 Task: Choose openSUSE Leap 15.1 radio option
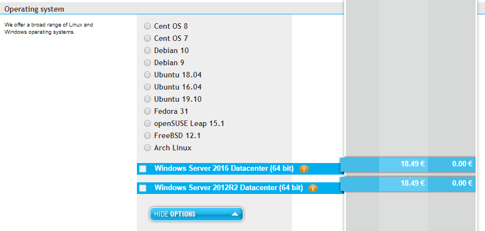coord(147,123)
